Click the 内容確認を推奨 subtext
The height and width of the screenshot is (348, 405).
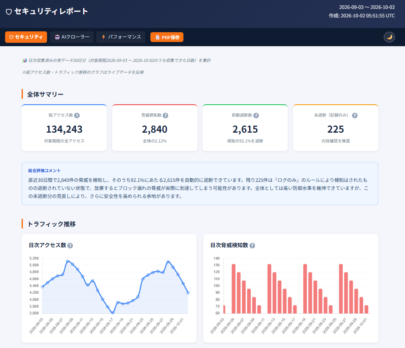point(336,141)
